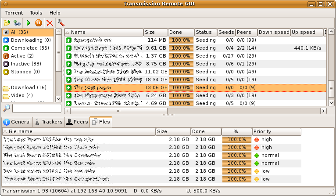The width and height of the screenshot is (336, 196).
Task: Open the Torrent menu
Action: 14,13
